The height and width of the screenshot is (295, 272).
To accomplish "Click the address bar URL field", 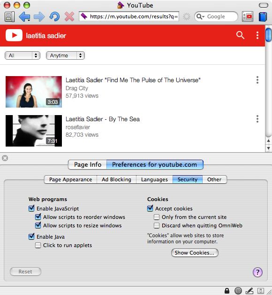I will tap(129, 16).
